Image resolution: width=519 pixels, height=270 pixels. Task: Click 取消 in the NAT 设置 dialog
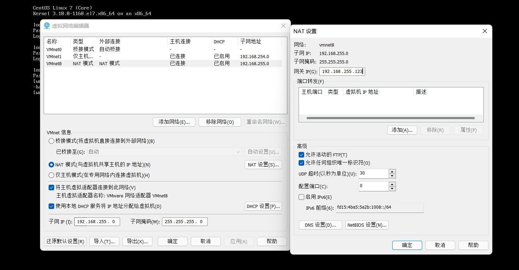[x=440, y=245]
